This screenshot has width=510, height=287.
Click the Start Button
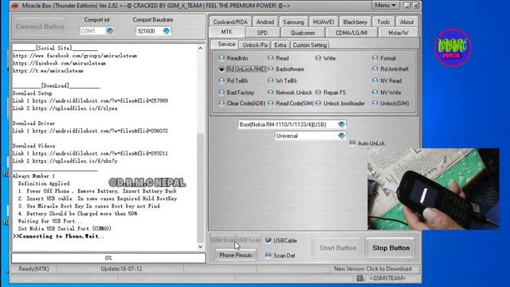[x=338, y=248]
